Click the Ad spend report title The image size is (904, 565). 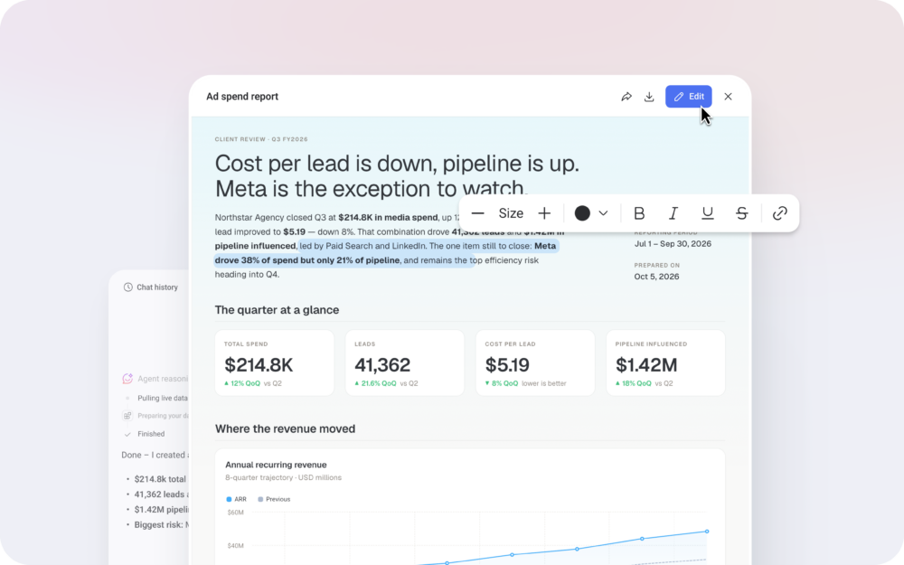tap(242, 97)
